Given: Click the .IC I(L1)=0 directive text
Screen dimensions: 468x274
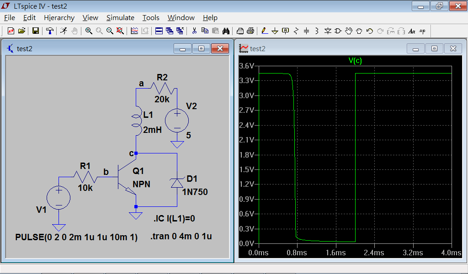Looking at the screenshot, I should [x=174, y=219].
